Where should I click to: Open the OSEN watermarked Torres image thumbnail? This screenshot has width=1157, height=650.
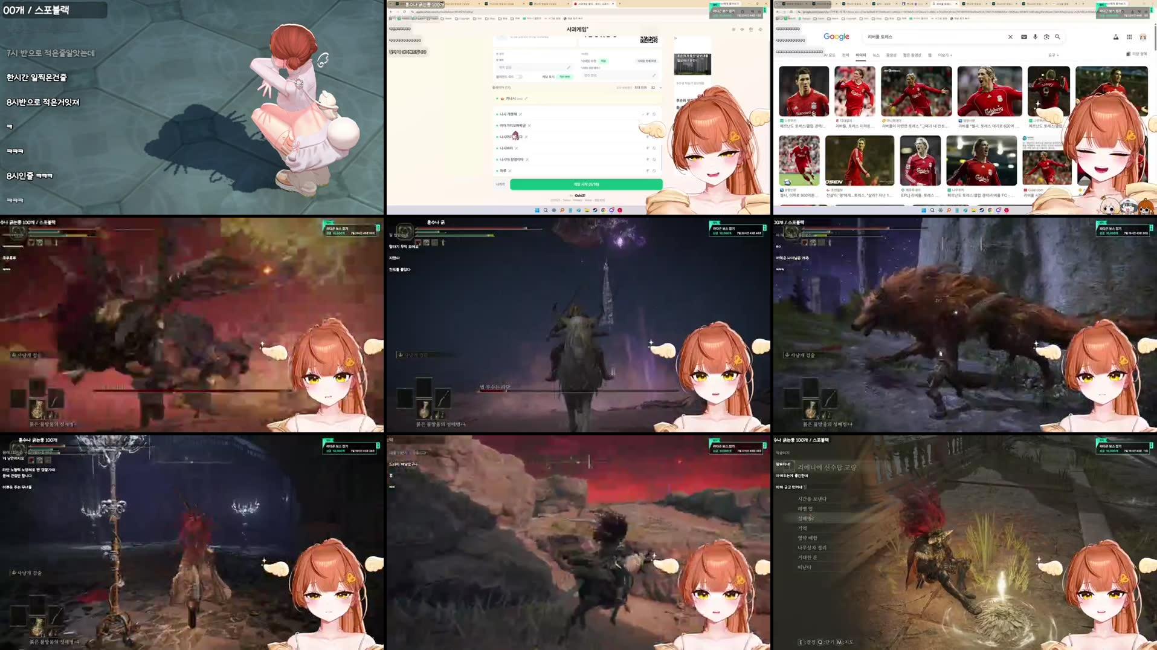[x=859, y=160]
